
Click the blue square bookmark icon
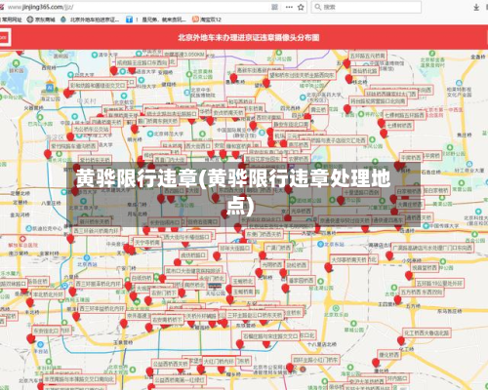coord(129,19)
